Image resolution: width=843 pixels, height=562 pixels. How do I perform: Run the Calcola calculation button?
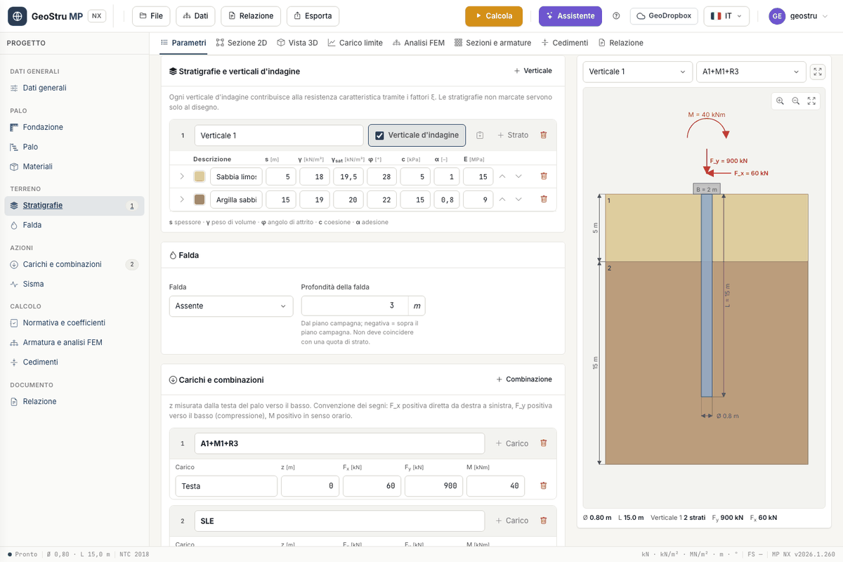click(494, 16)
